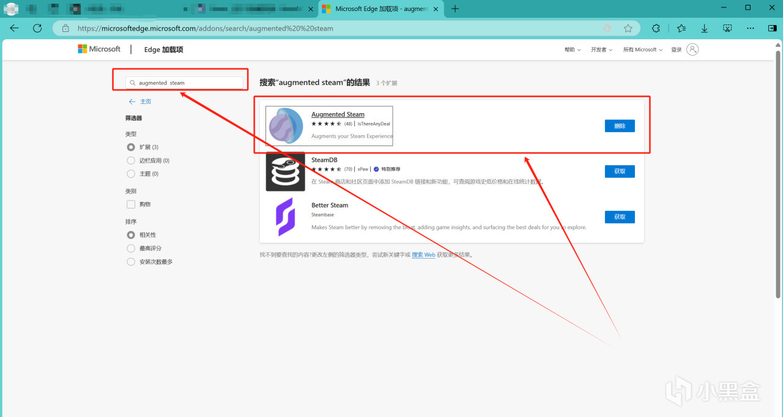Add this page to favorites star
The height and width of the screenshot is (417, 783).
coord(628,28)
